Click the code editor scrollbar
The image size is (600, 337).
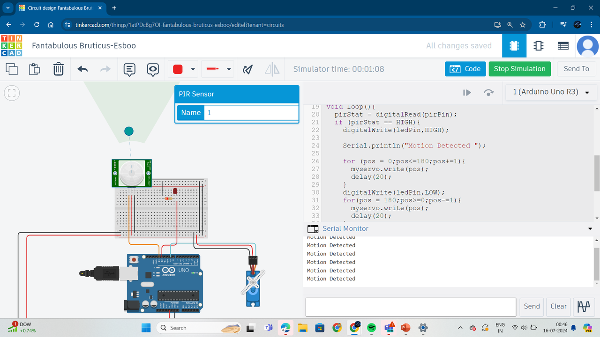[597, 173]
